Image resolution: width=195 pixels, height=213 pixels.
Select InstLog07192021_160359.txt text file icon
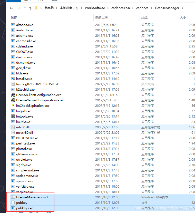pyautogui.click(x=13, y=84)
